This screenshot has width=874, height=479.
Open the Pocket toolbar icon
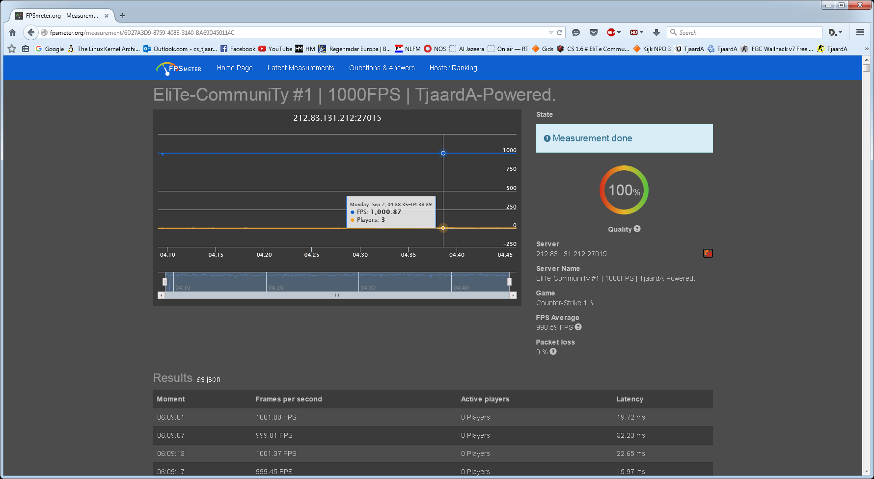click(594, 32)
